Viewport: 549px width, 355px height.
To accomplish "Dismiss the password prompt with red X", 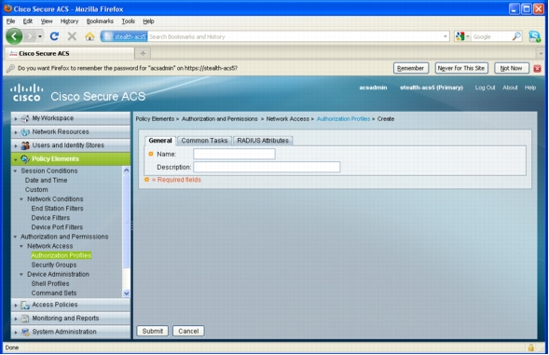I will click(x=537, y=68).
